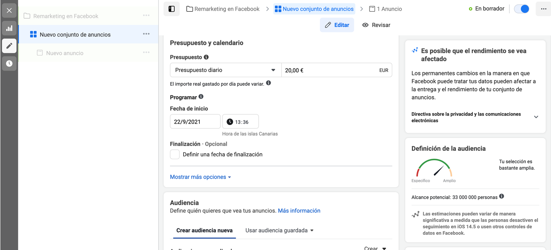Select the pencil edit icon in sidebar
This screenshot has width=551, height=250.
pos(9,46)
